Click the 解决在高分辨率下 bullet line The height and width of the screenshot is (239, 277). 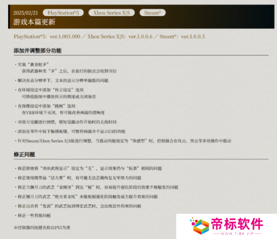coord(61,81)
